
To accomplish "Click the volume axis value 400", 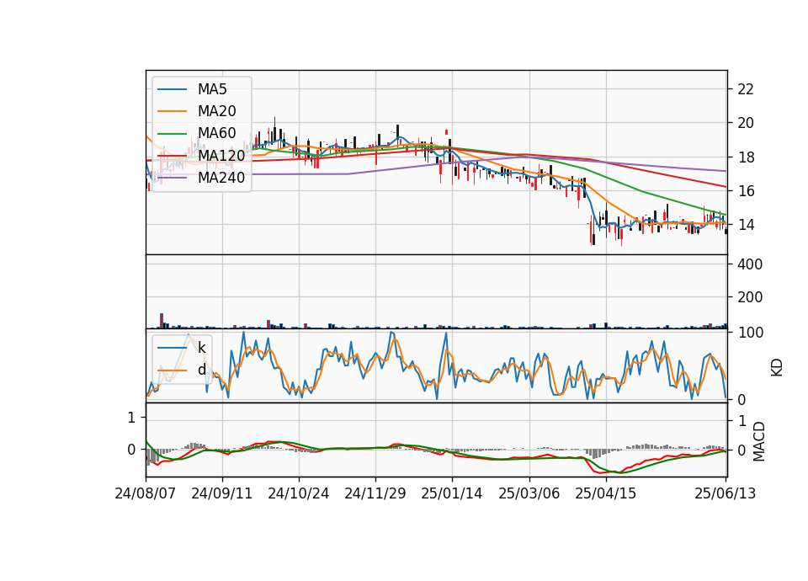I will pyautogui.click(x=750, y=264).
